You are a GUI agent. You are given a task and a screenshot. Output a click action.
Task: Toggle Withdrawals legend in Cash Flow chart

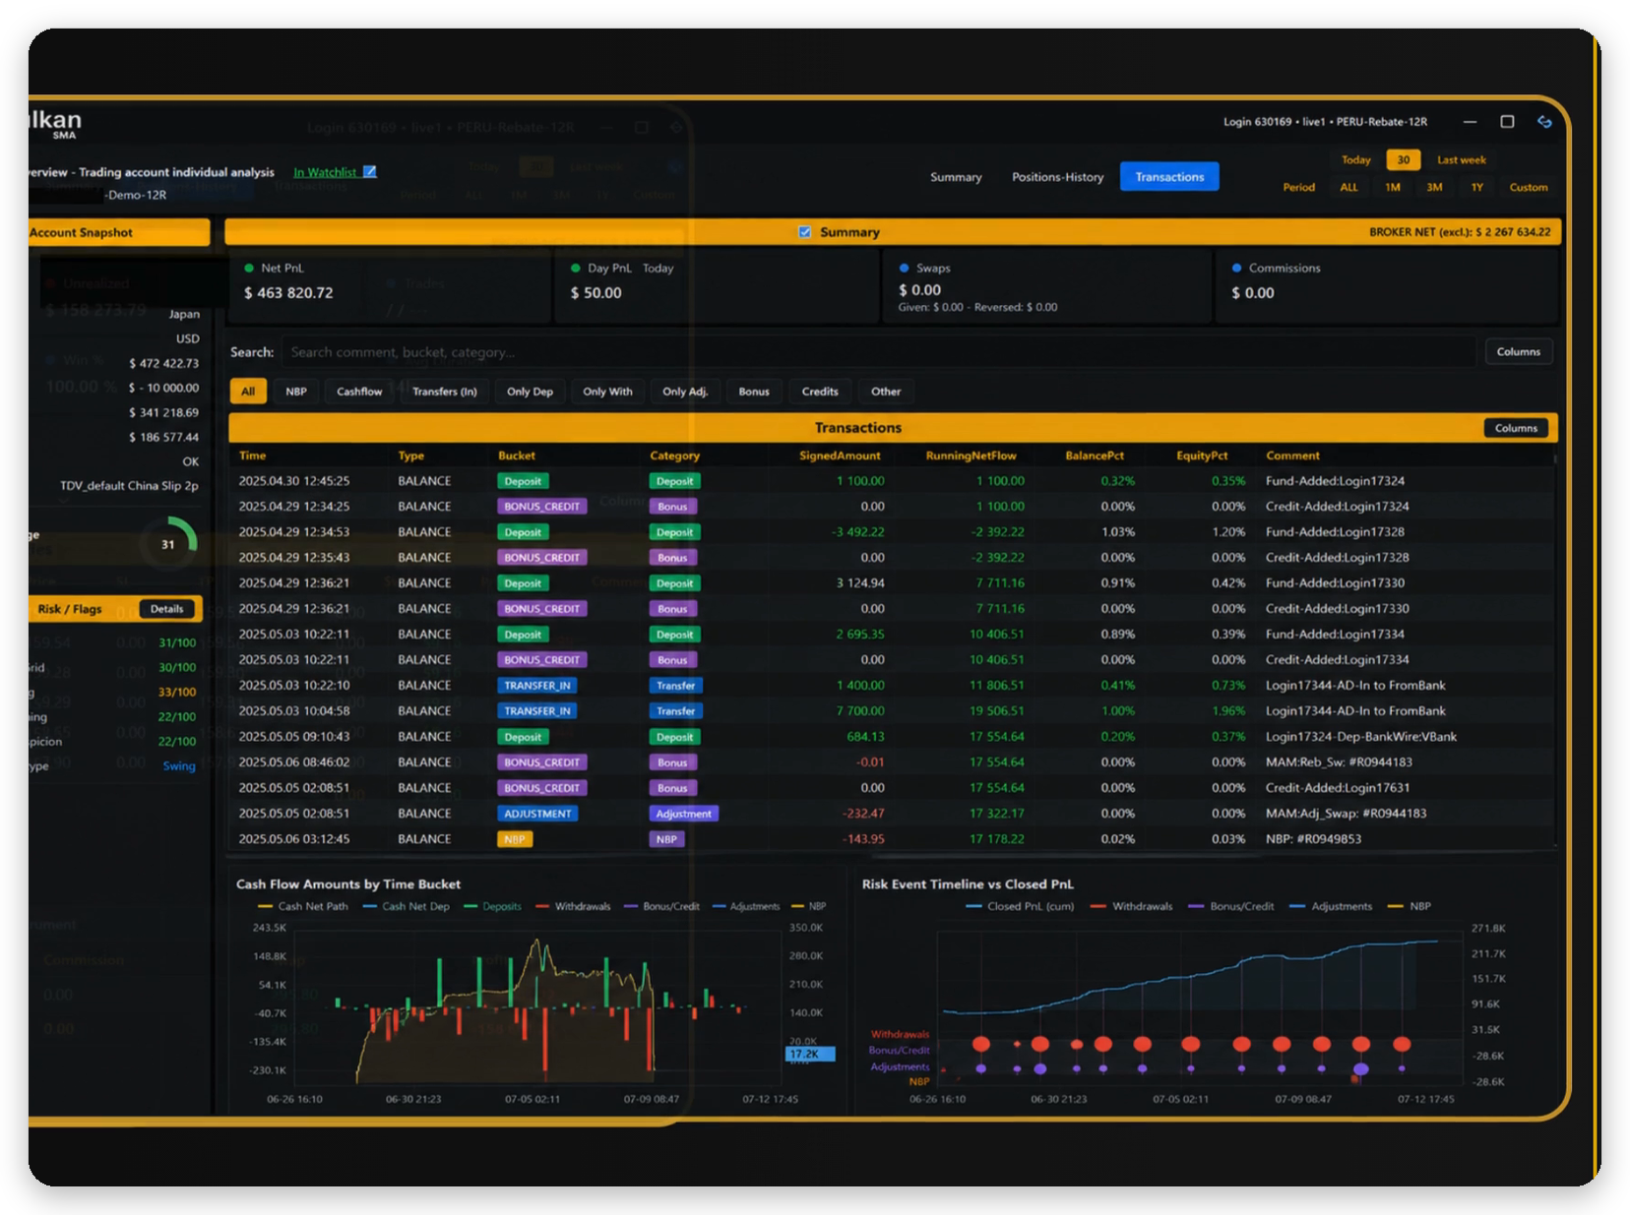(x=573, y=906)
